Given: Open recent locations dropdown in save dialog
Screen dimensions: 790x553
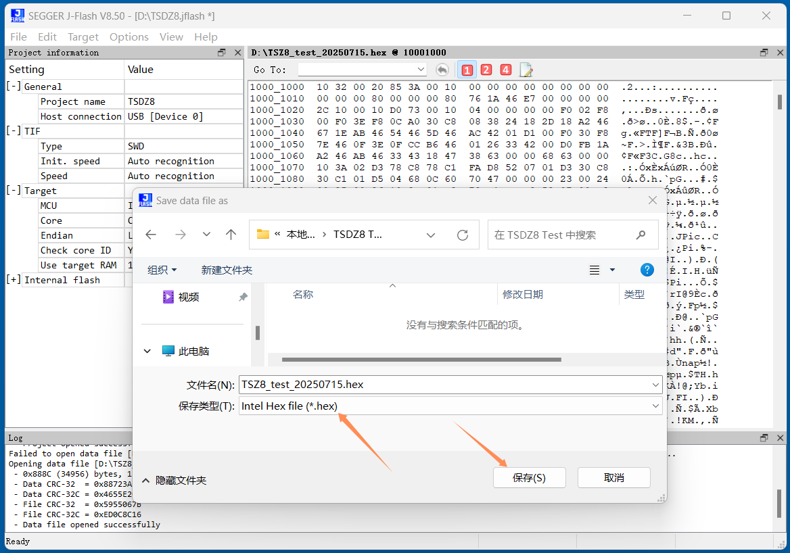Looking at the screenshot, I should coord(206,234).
